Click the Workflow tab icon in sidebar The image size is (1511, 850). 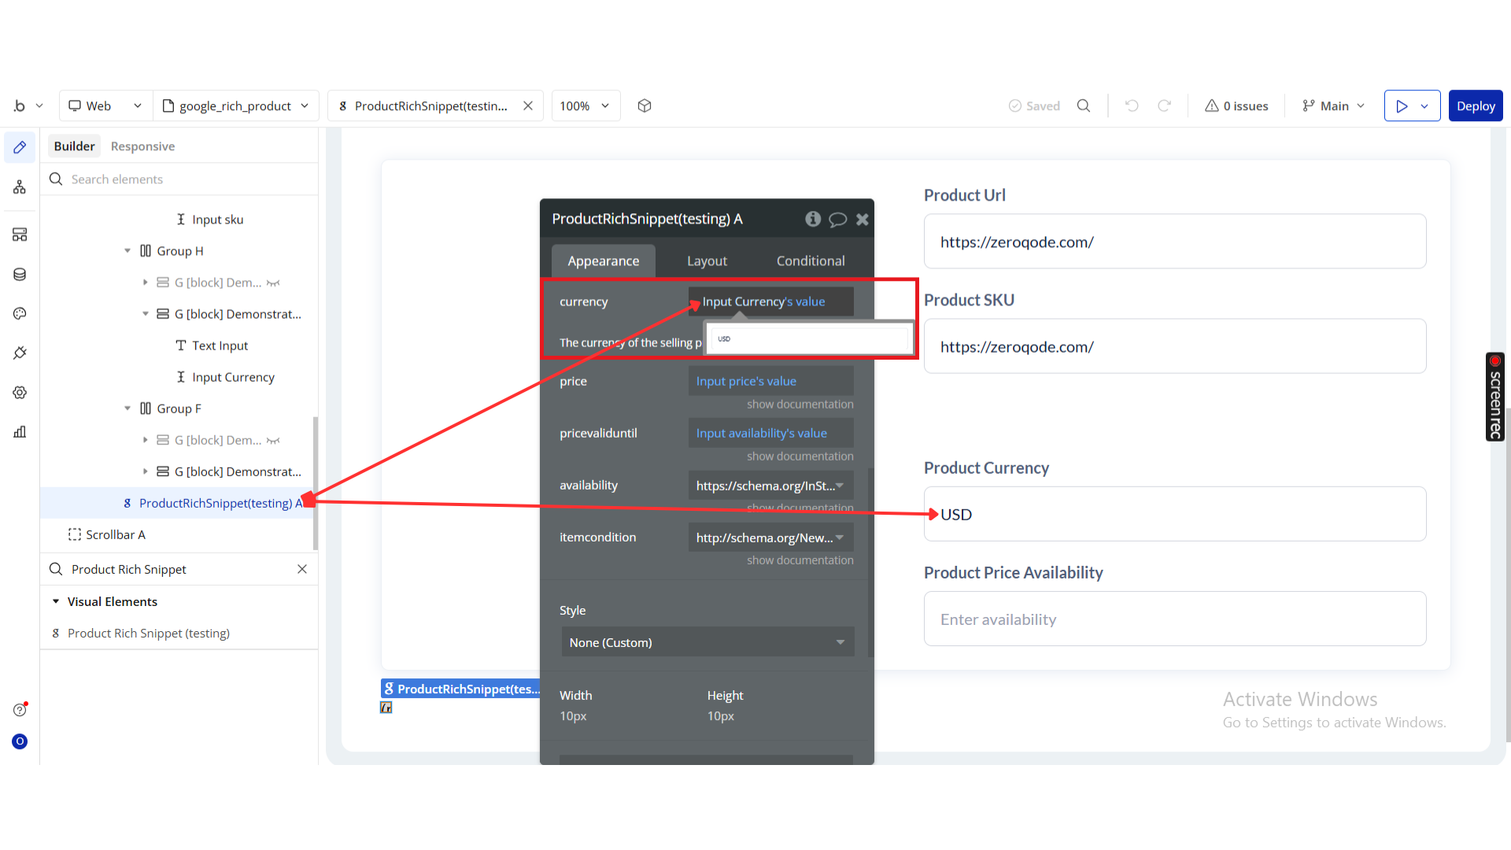pos(20,187)
